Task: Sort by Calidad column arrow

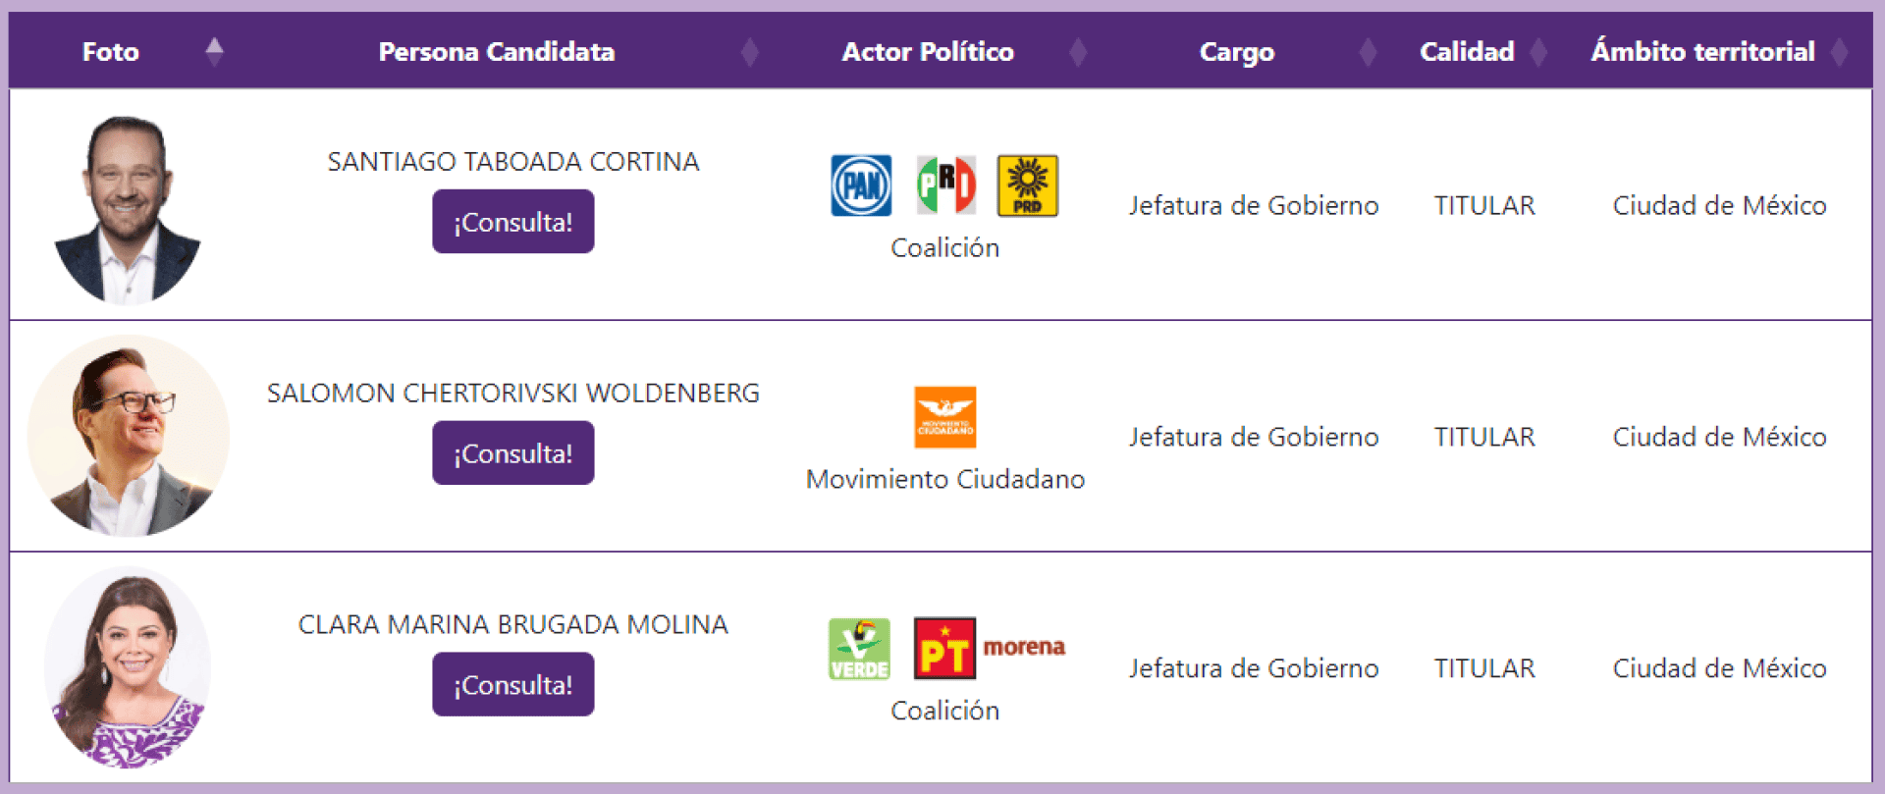Action: point(1538,51)
